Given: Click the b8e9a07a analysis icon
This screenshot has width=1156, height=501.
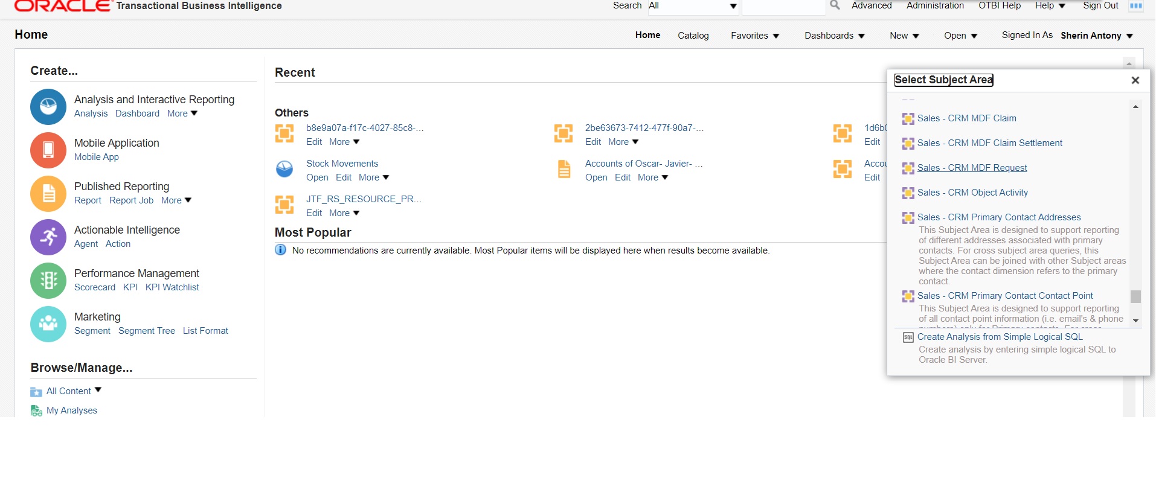Looking at the screenshot, I should coord(284,133).
